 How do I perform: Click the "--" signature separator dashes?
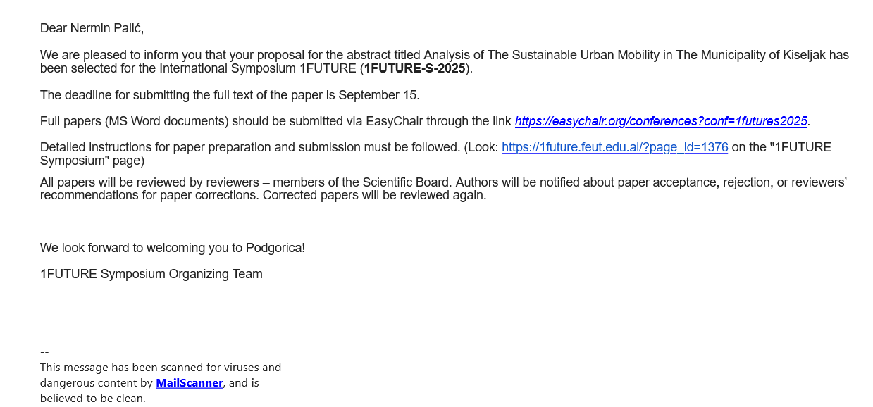[44, 351]
